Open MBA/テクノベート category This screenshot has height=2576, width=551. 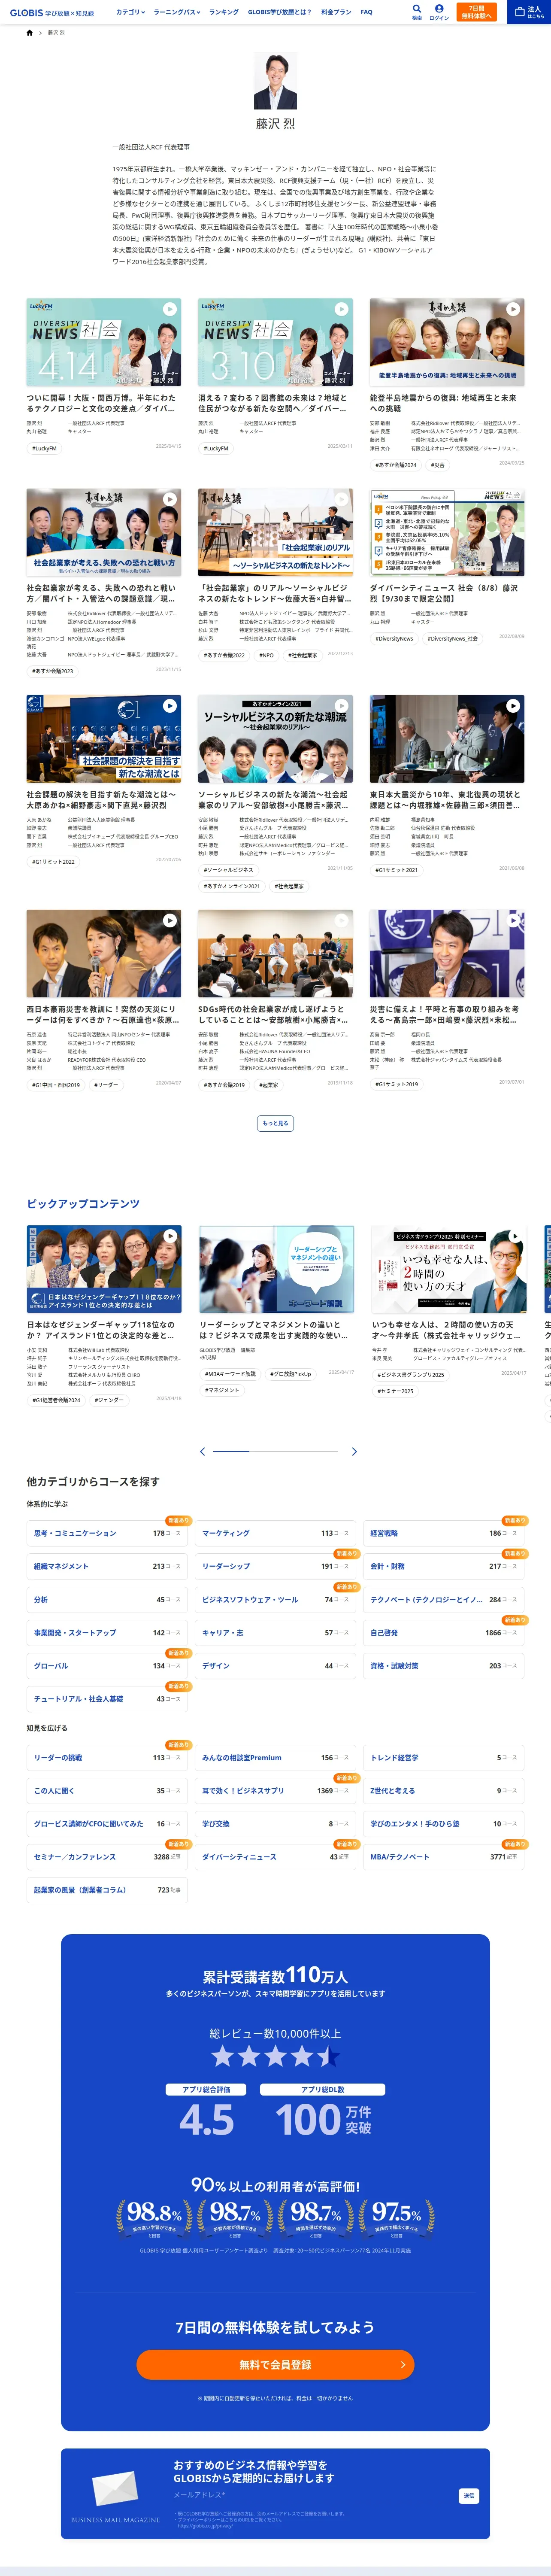(444, 1856)
